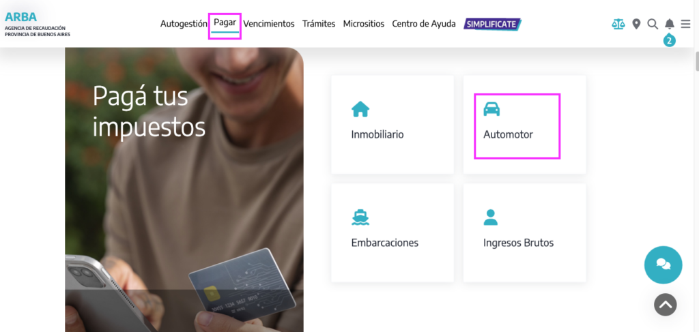Open the Vencimientos menu
This screenshot has width=699, height=332.
point(269,24)
